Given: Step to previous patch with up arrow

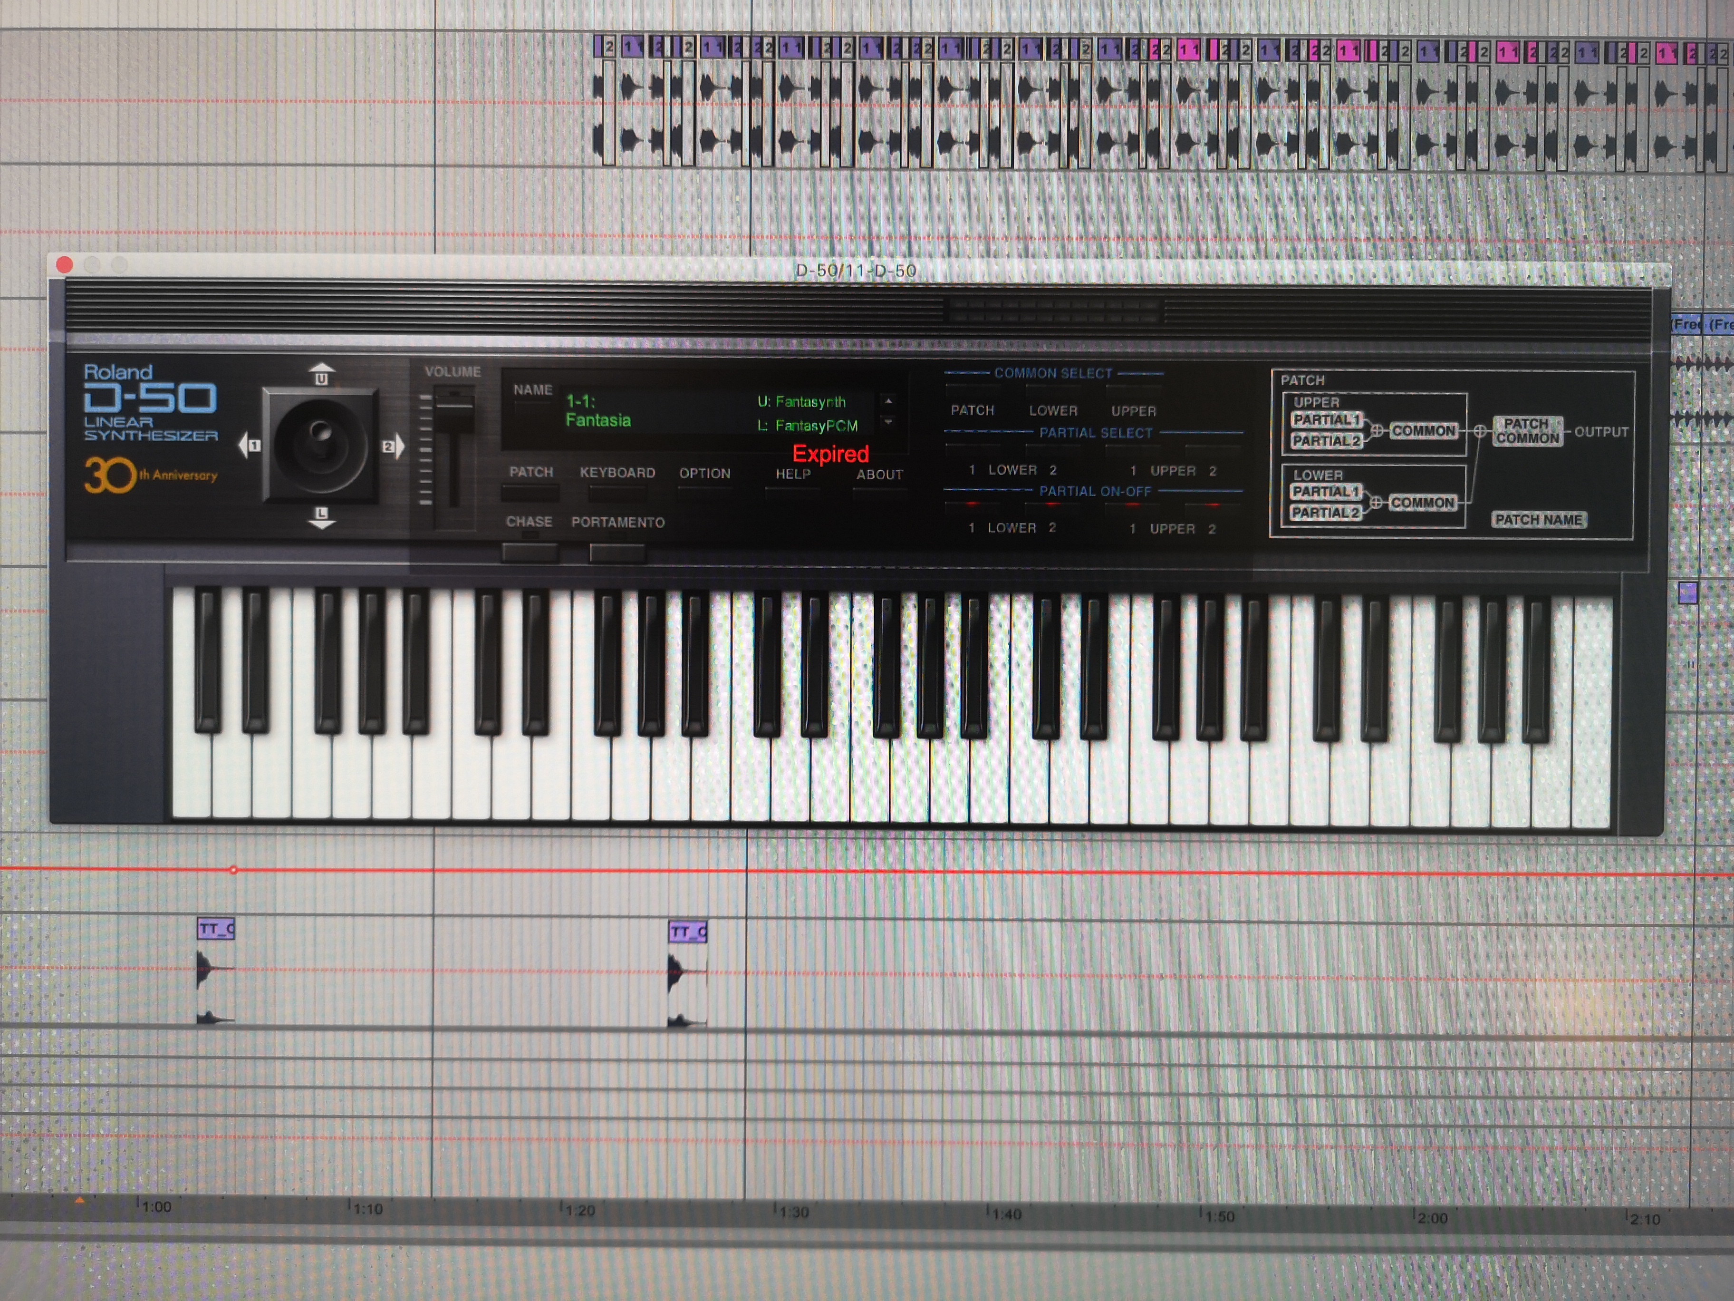Looking at the screenshot, I should tap(887, 401).
